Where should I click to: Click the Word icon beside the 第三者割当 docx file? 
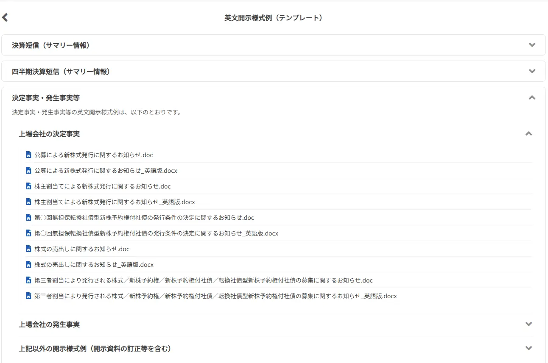(28, 296)
